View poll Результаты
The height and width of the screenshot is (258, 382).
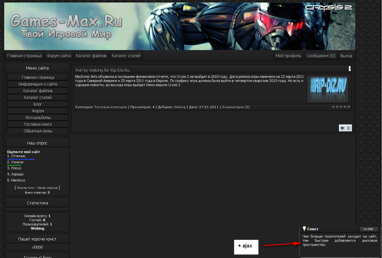(26, 188)
